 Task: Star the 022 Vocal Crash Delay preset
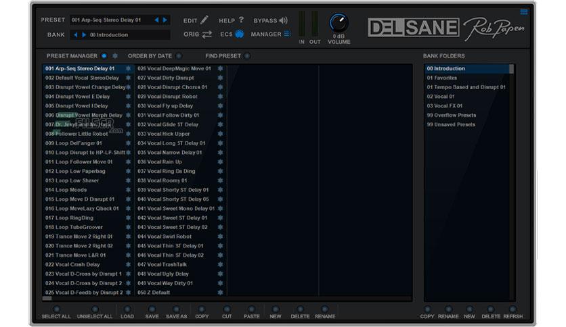(128, 264)
